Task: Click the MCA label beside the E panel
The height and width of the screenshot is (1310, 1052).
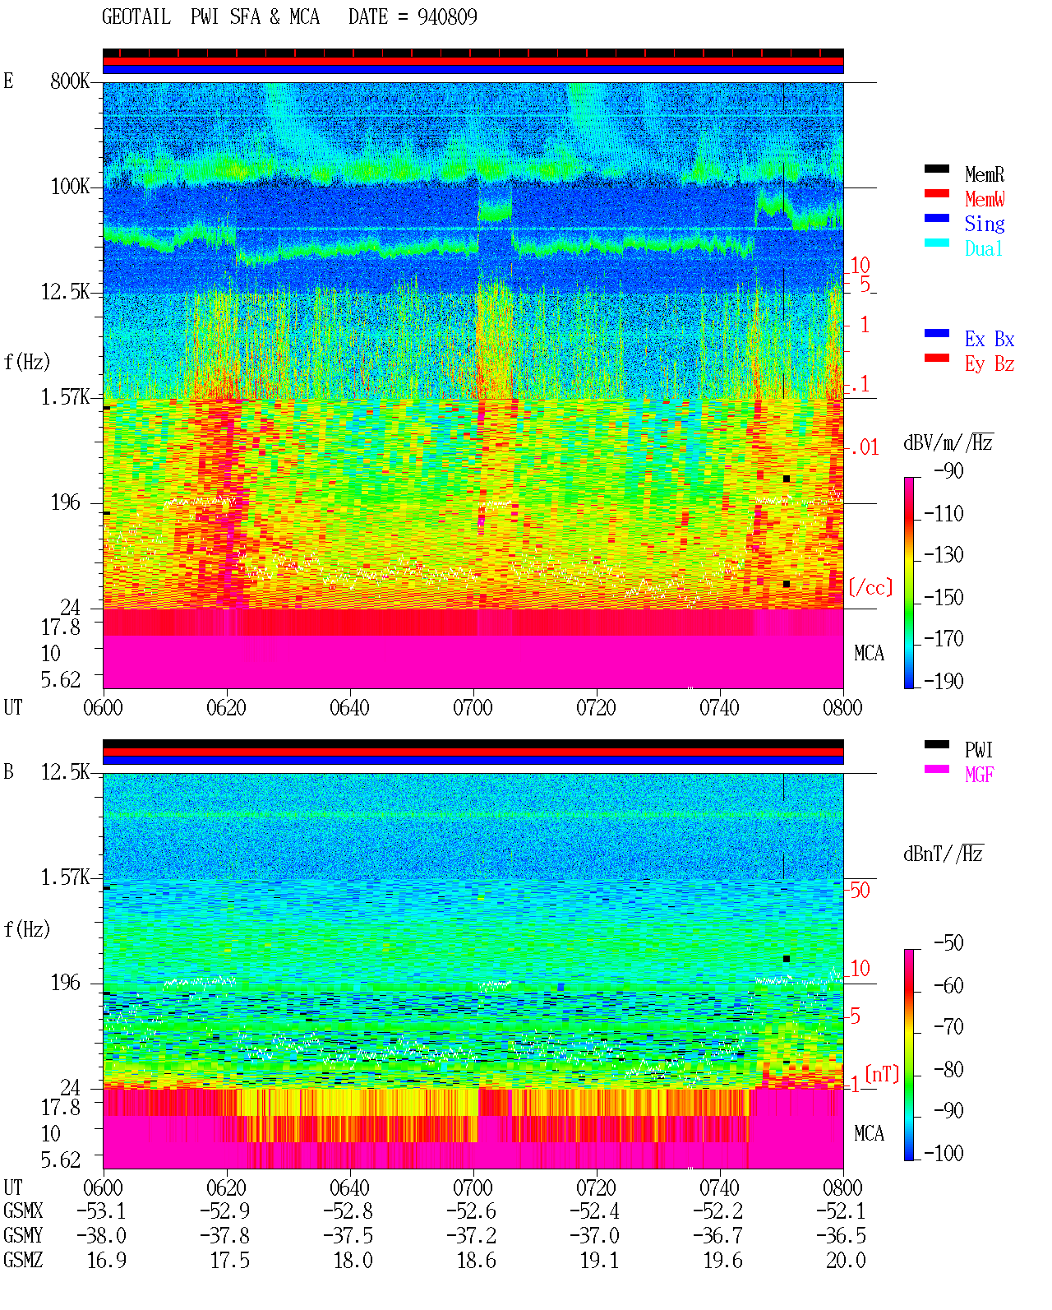Action: (869, 654)
